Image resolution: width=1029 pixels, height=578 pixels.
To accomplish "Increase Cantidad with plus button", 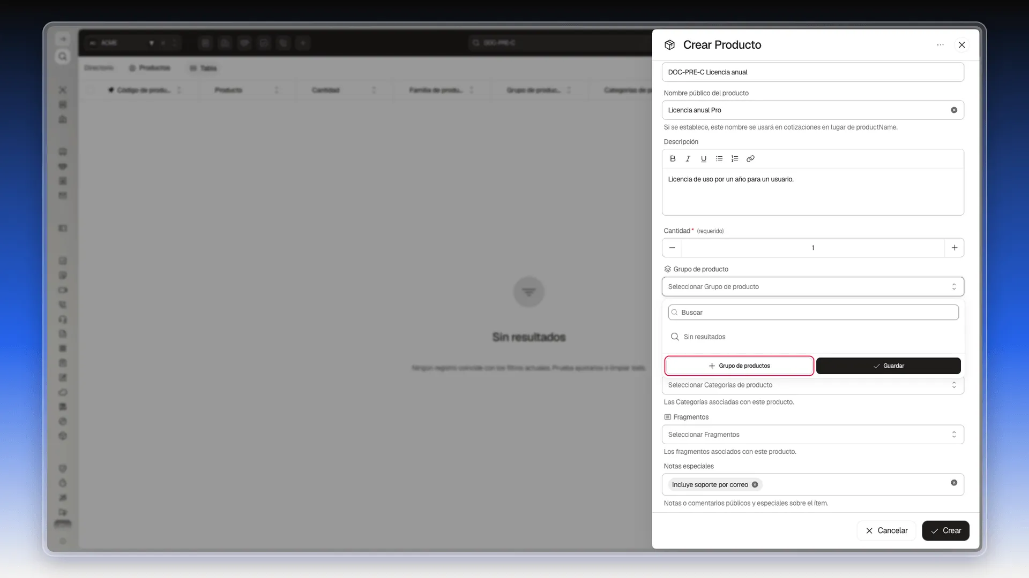I will 954,248.
